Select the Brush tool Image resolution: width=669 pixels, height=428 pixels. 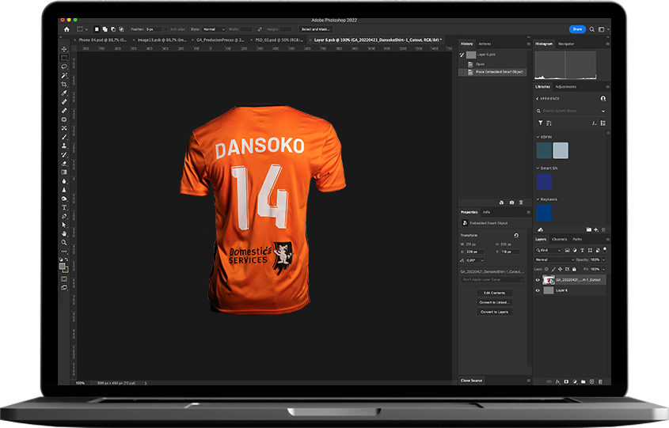64,137
